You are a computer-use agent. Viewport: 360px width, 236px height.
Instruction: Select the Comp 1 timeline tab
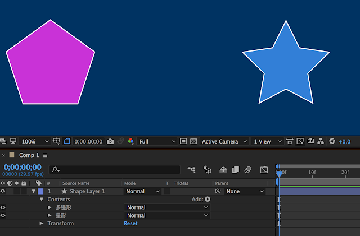pos(29,155)
